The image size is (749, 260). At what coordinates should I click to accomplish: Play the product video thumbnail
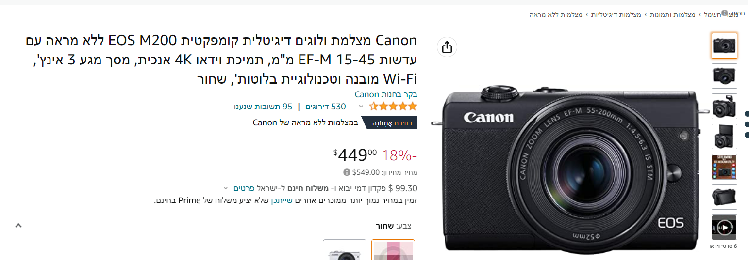click(724, 227)
